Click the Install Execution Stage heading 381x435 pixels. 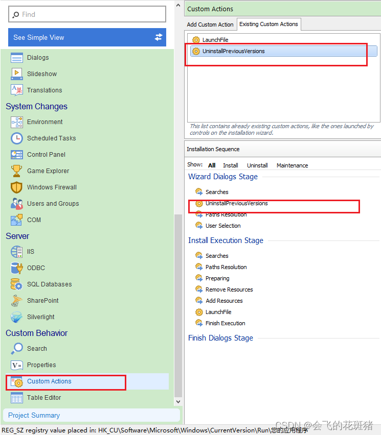click(226, 240)
